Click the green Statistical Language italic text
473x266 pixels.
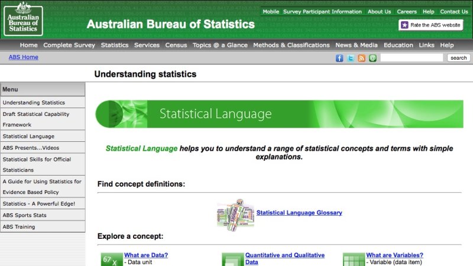(141, 148)
